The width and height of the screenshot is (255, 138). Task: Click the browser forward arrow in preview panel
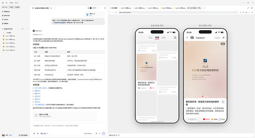(113, 12)
